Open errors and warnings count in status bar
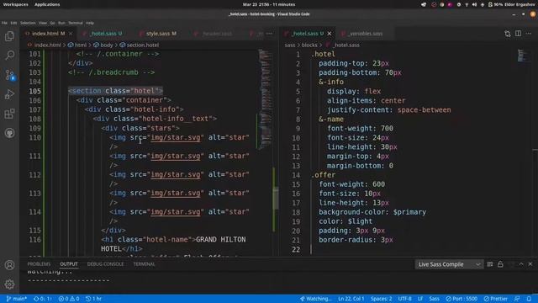Image resolution: width=538 pixels, height=303 pixels. (69, 299)
